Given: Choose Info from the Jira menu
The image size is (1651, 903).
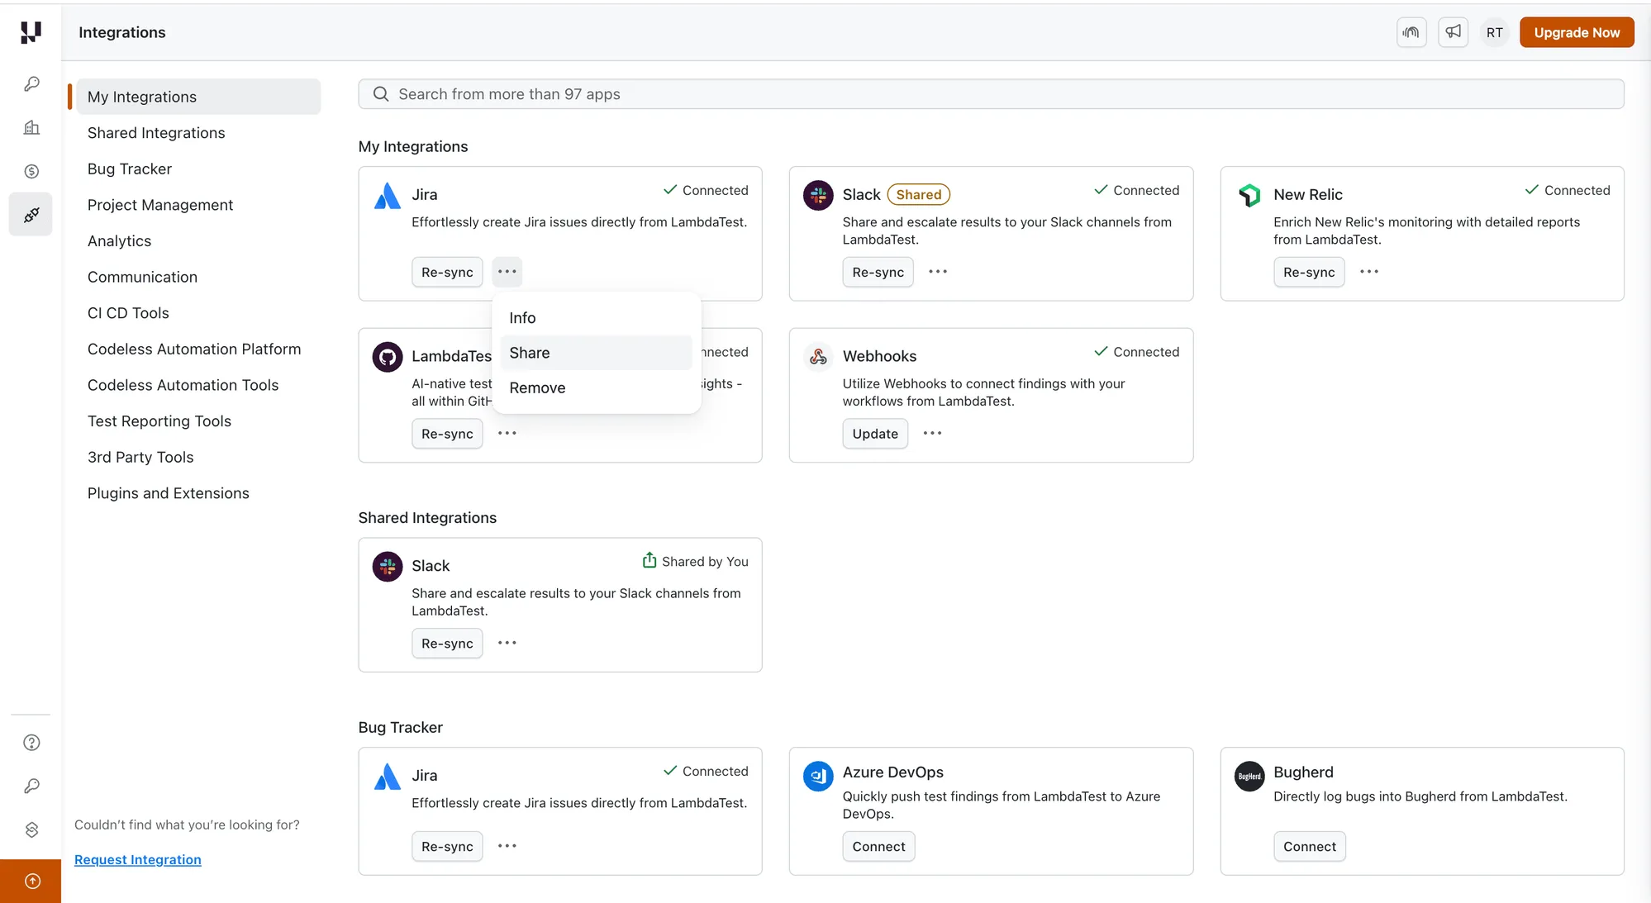Looking at the screenshot, I should (x=596, y=318).
